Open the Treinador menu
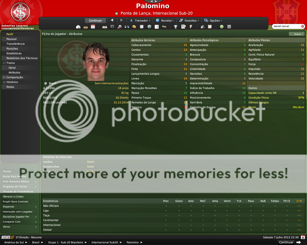The height and width of the screenshot is (245, 307). point(140,21)
